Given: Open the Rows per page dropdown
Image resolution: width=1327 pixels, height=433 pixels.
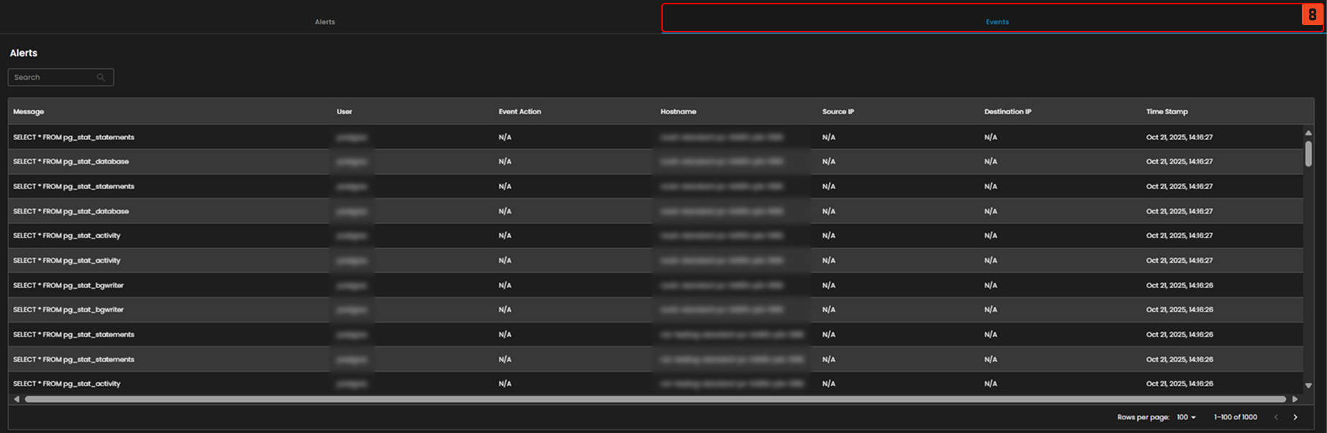Looking at the screenshot, I should click(x=1186, y=417).
